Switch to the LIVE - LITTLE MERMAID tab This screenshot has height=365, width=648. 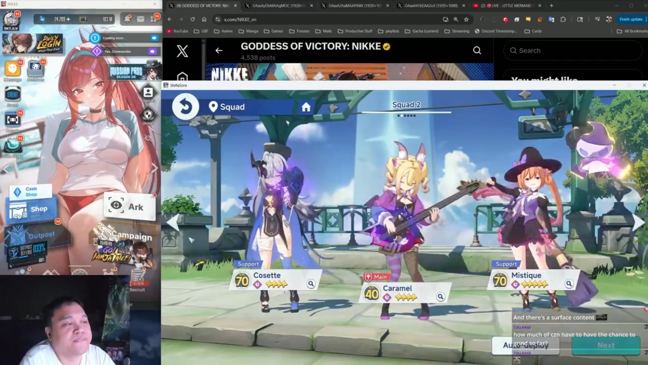coord(507,5)
